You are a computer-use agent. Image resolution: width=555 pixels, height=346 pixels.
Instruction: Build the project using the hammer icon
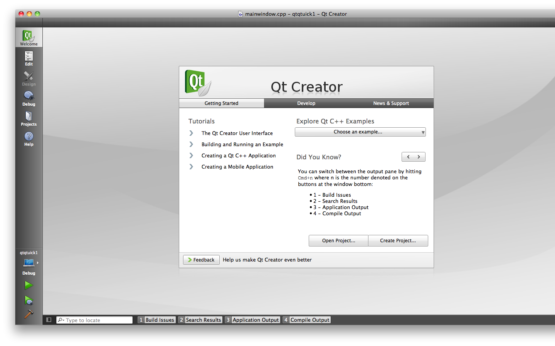[x=29, y=314]
